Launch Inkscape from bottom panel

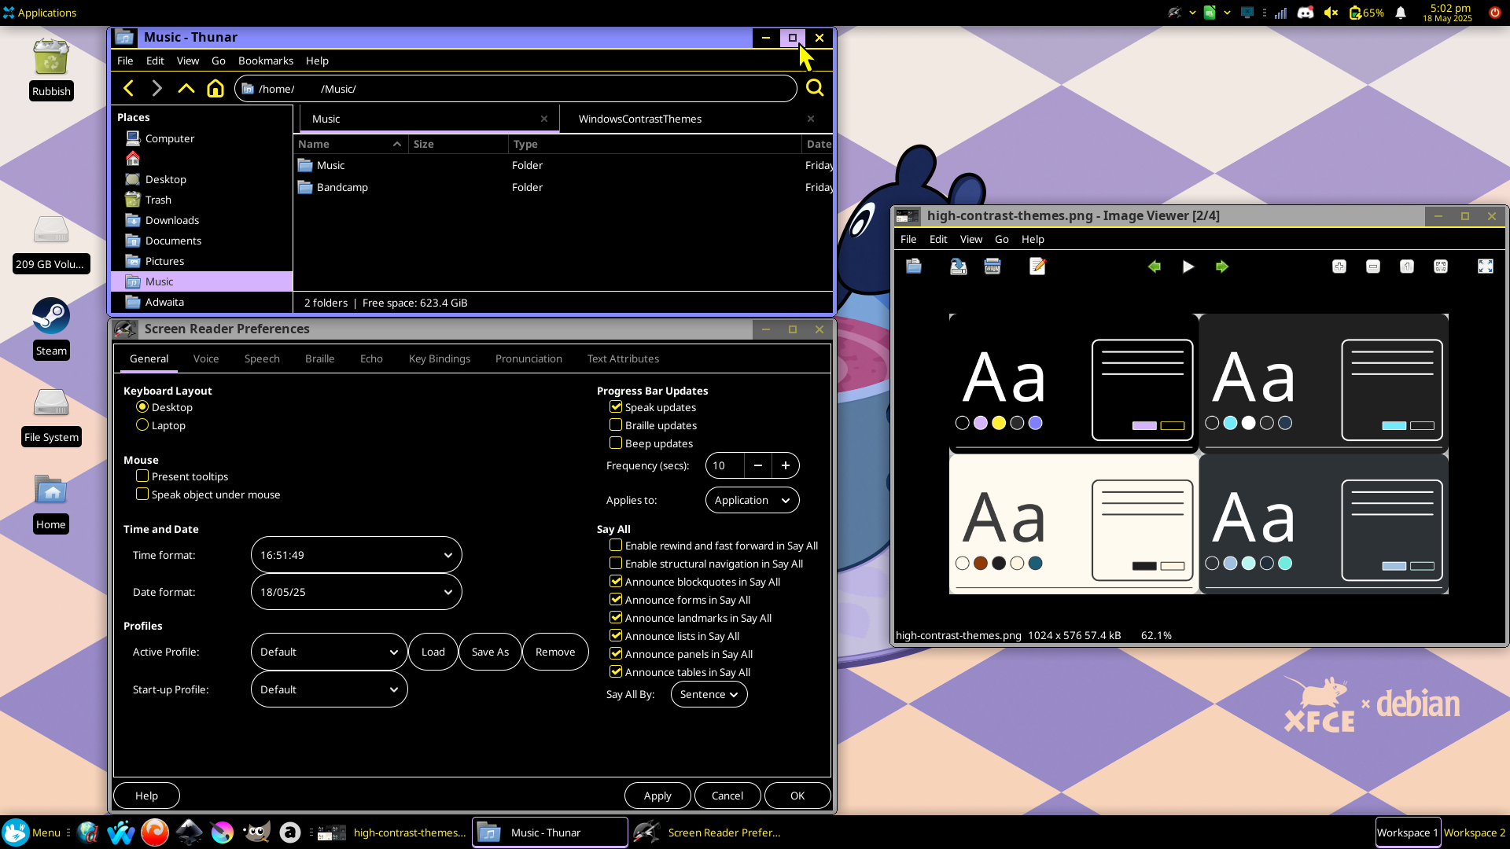pyautogui.click(x=189, y=832)
